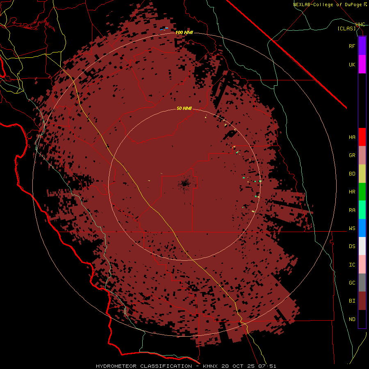Click the RA light green legend swatch
369x369 pixels.
pyautogui.click(x=362, y=210)
